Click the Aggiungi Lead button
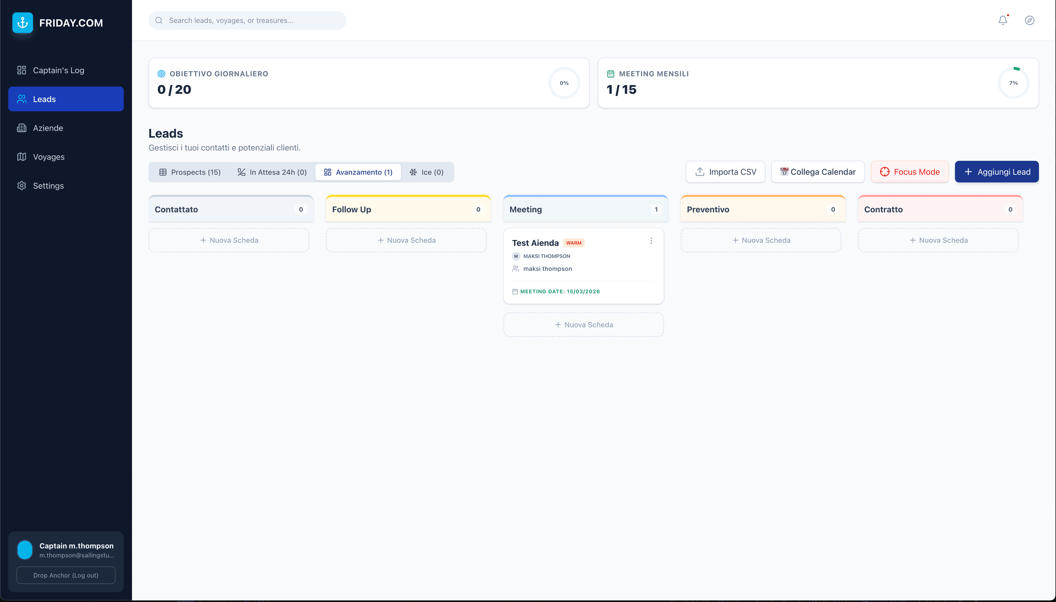Viewport: 1056px width, 602px height. click(996, 172)
